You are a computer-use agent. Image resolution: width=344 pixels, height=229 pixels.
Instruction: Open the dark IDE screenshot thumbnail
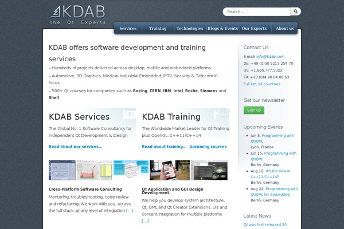click(x=209, y=170)
